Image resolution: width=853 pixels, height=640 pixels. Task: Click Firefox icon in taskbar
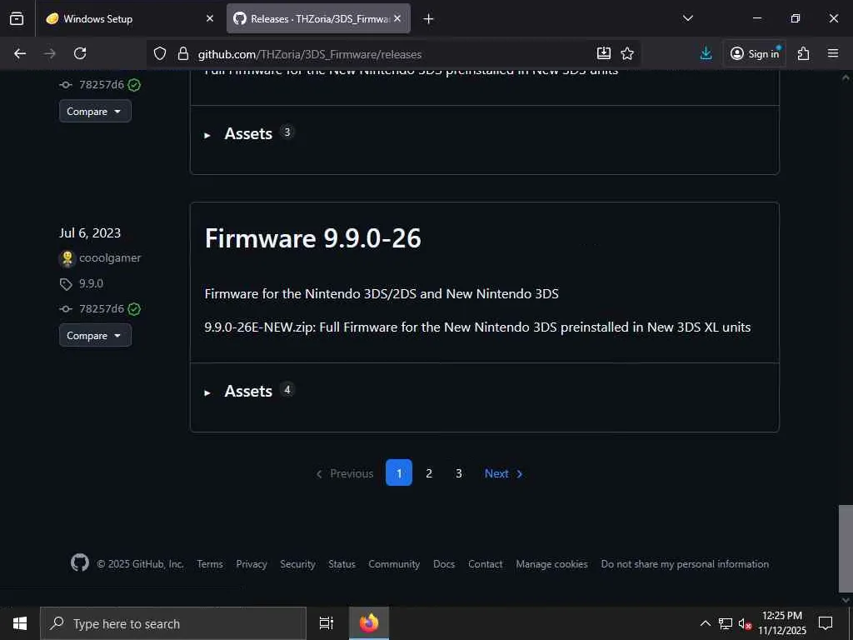click(369, 623)
